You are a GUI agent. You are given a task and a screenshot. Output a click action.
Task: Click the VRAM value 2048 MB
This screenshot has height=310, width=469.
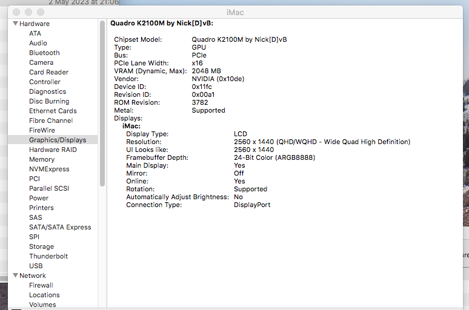207,71
